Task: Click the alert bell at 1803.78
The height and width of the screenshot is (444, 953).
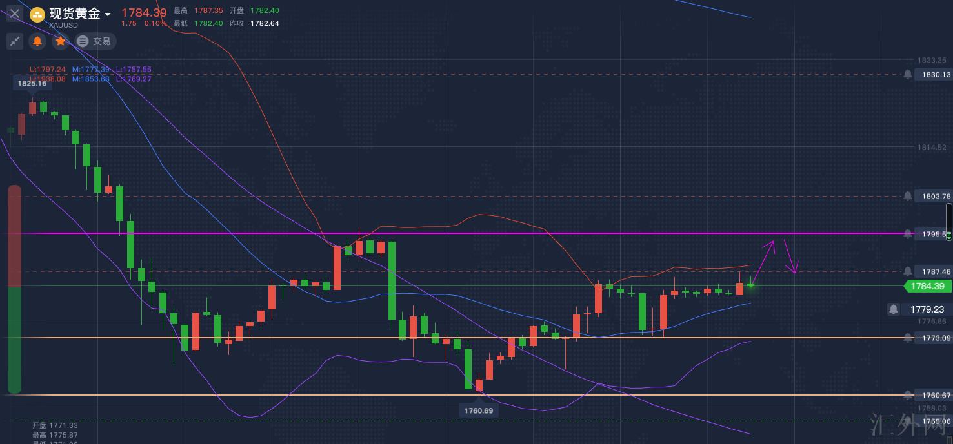Action: [908, 196]
